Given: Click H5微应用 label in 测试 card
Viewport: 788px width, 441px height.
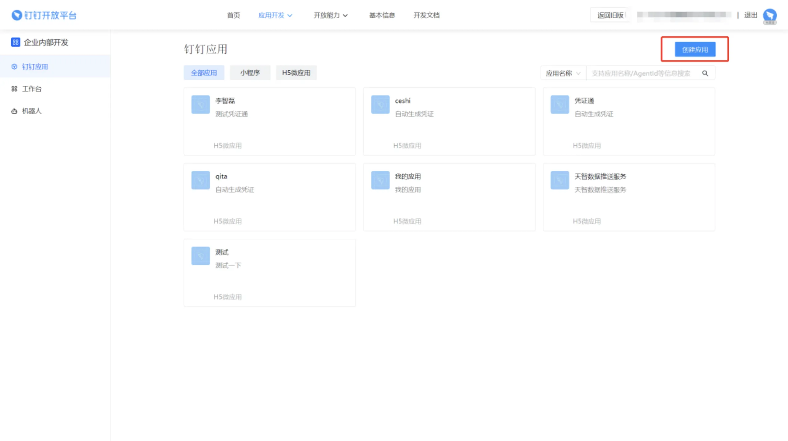Looking at the screenshot, I should [x=227, y=297].
